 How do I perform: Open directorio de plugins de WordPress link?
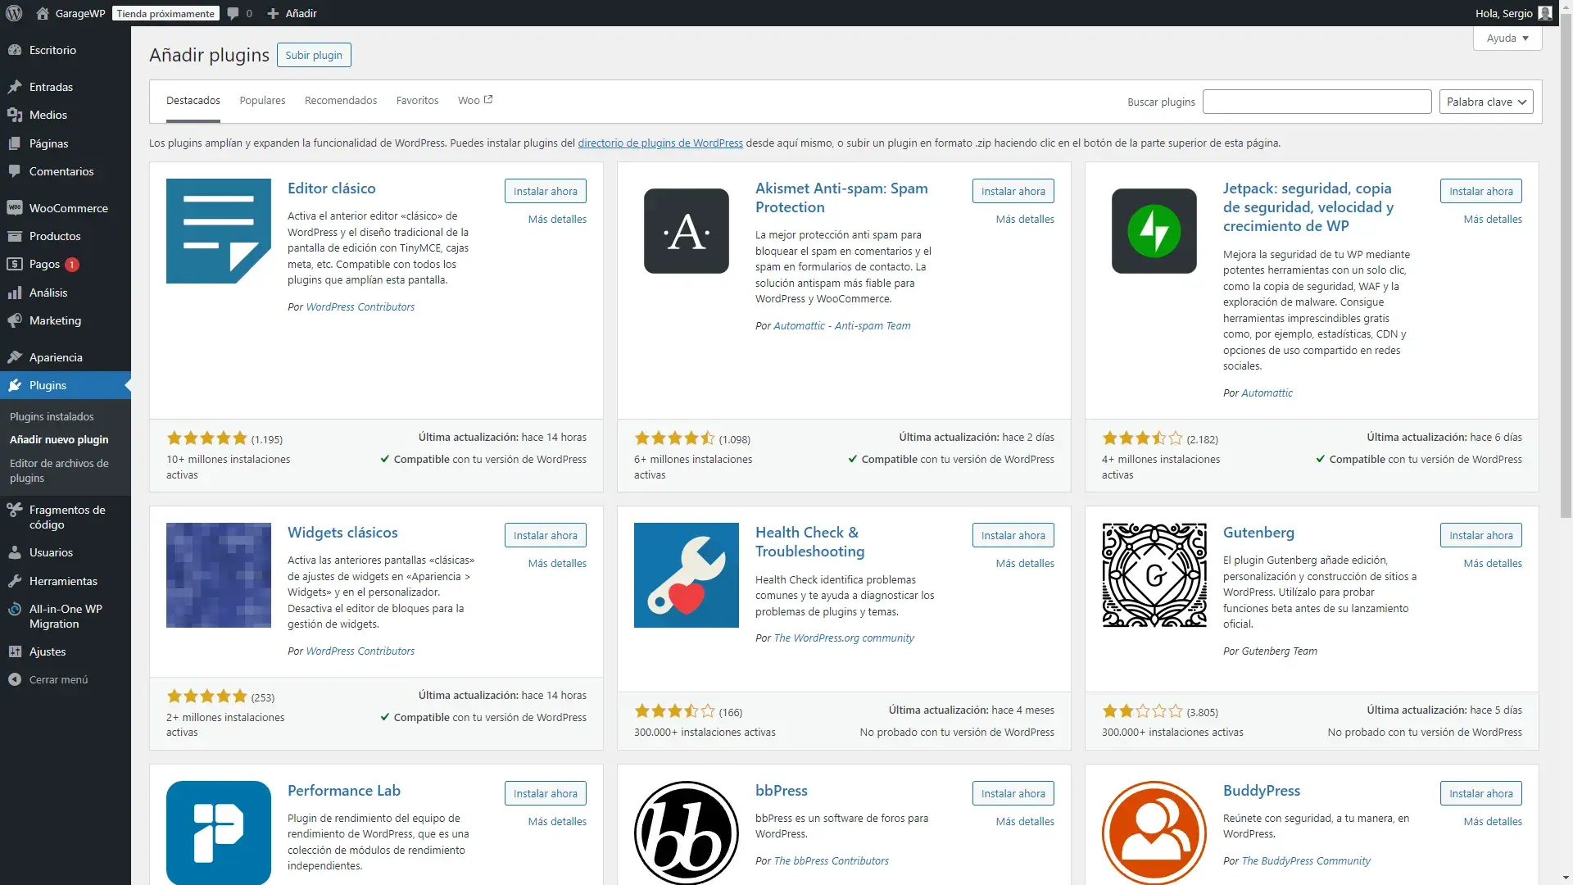tap(660, 143)
